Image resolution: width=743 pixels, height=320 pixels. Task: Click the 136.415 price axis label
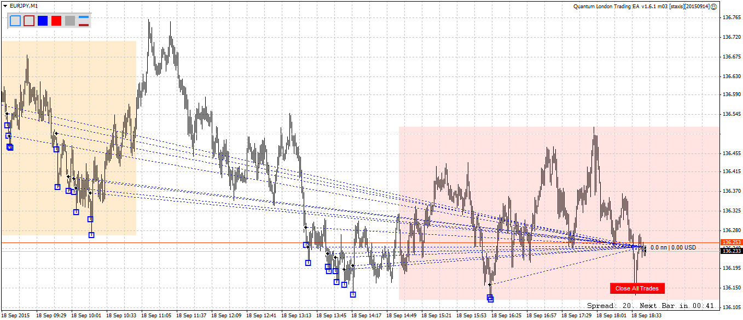pyautogui.click(x=732, y=171)
